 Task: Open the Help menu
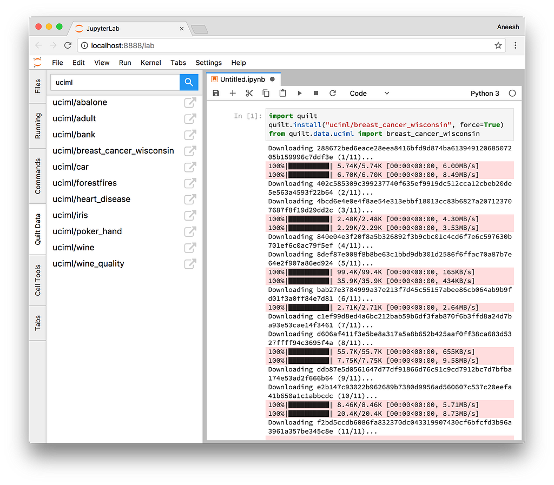[x=239, y=63]
